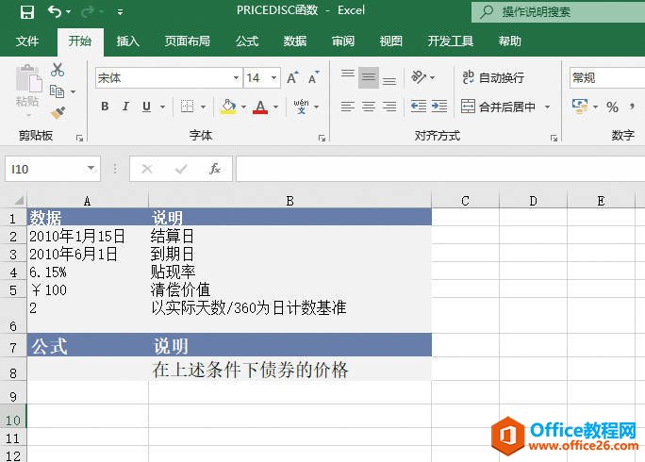645x462 pixels.
Task: Apply red font color A
Action: [x=260, y=107]
